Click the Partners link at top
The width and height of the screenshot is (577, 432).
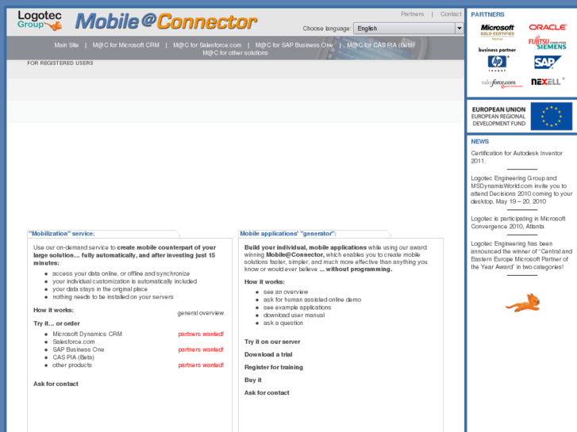[x=412, y=14]
